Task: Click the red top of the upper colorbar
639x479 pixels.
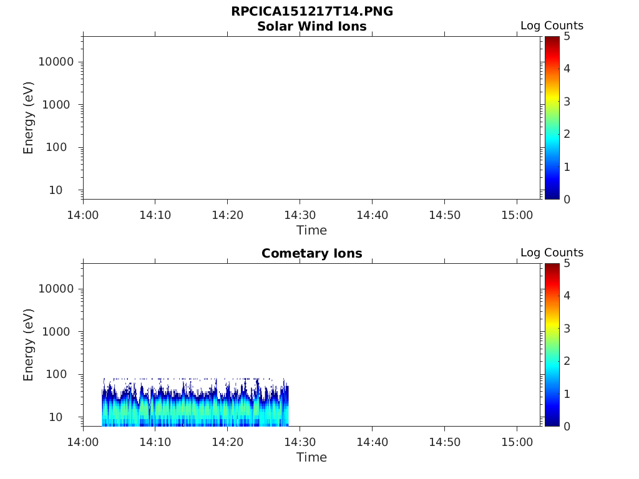Action: point(552,41)
